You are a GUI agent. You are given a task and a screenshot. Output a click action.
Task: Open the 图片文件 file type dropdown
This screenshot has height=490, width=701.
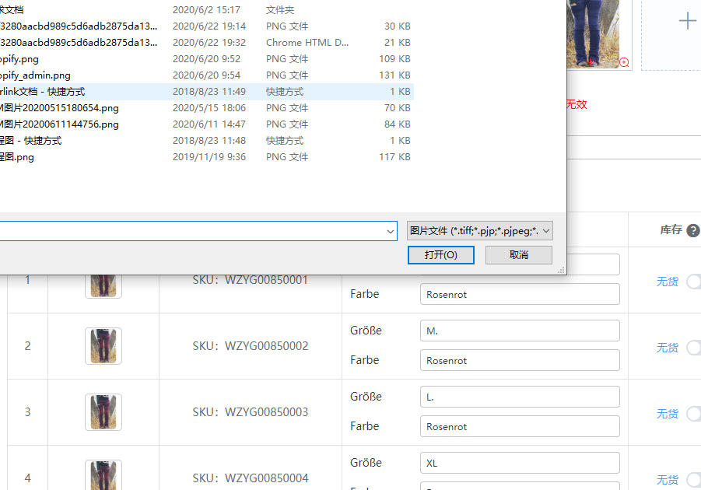pos(480,231)
